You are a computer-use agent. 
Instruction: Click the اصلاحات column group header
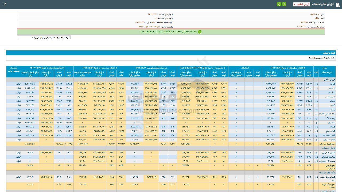click(245, 68)
